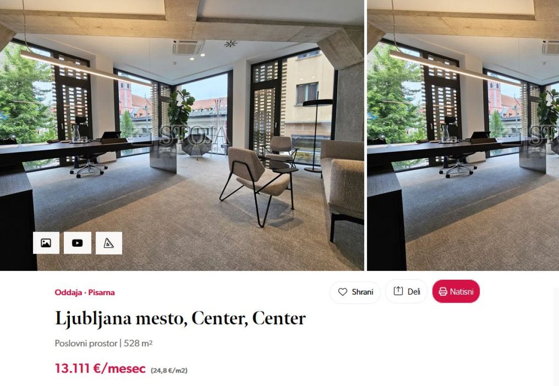Open the photo gallery icon
The height and width of the screenshot is (386, 559).
tap(46, 243)
